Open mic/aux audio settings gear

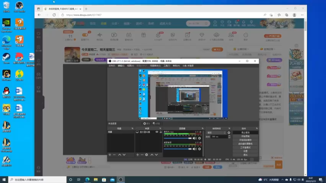click(200, 138)
